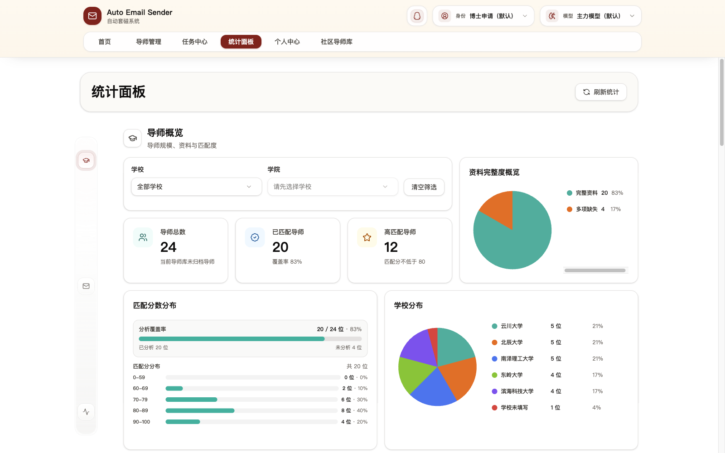Select the 统计面板 tab
Viewport: 725px width, 453px height.
click(241, 42)
